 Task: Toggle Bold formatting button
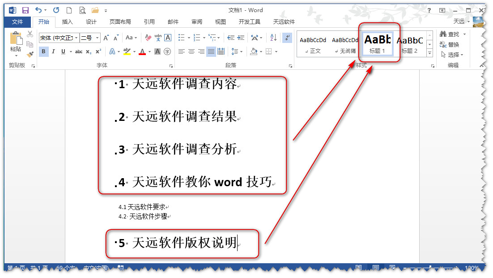pos(43,51)
